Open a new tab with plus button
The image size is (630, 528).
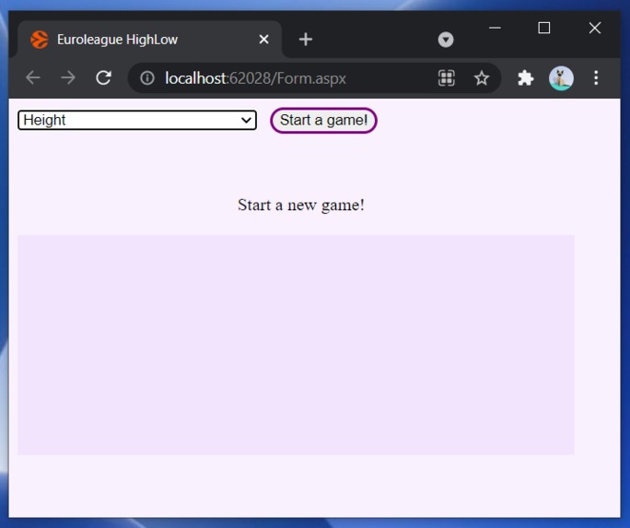tap(306, 40)
